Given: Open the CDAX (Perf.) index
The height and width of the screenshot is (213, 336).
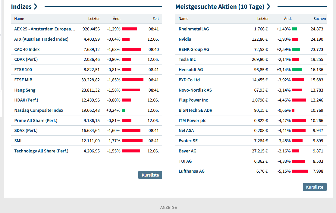Looking at the screenshot, I should [x=26, y=59].
